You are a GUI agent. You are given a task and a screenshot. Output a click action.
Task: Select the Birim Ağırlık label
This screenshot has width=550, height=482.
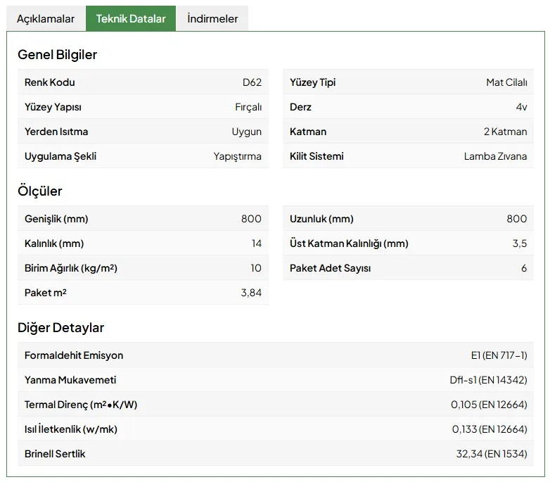point(71,268)
